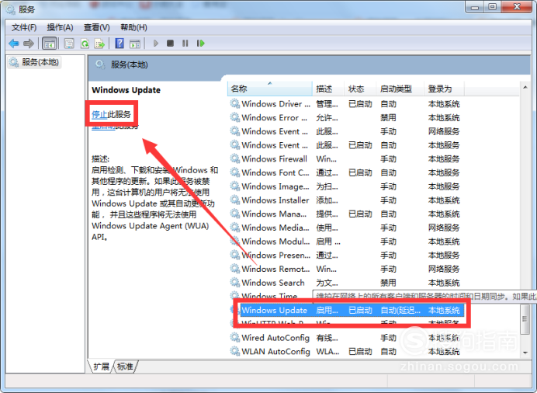Click gear icon of Windows Driver row

click(x=235, y=103)
